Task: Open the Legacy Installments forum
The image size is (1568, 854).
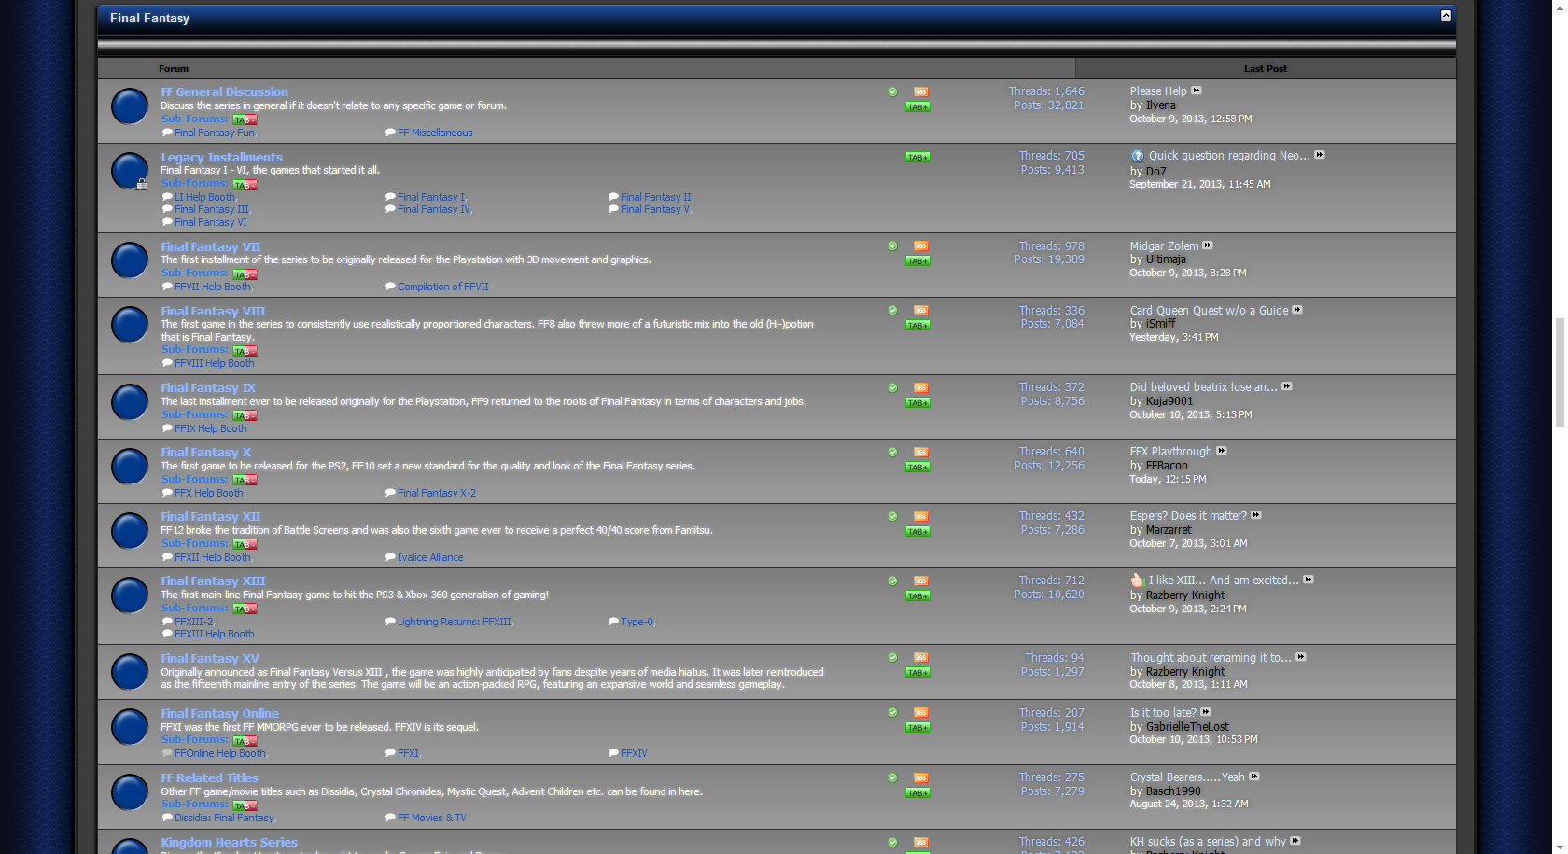Action: click(x=221, y=158)
